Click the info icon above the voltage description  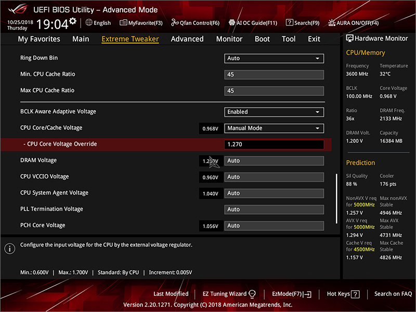[9, 249]
